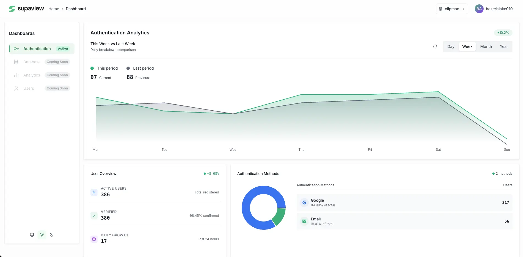Enable dark mode with moon icon

pyautogui.click(x=52, y=235)
